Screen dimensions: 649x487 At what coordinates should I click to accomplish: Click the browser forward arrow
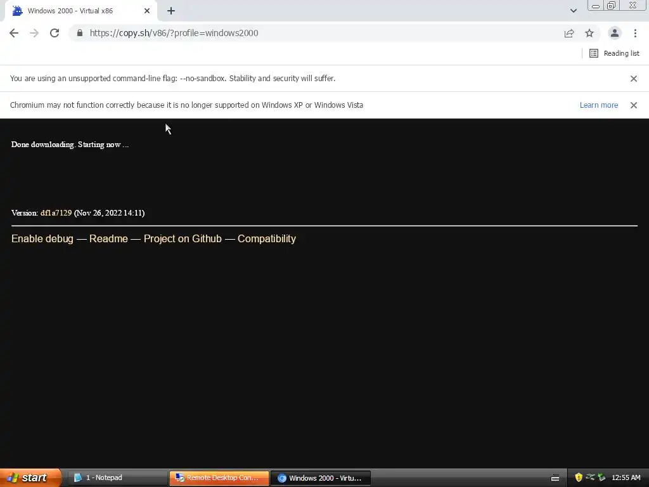tap(34, 33)
